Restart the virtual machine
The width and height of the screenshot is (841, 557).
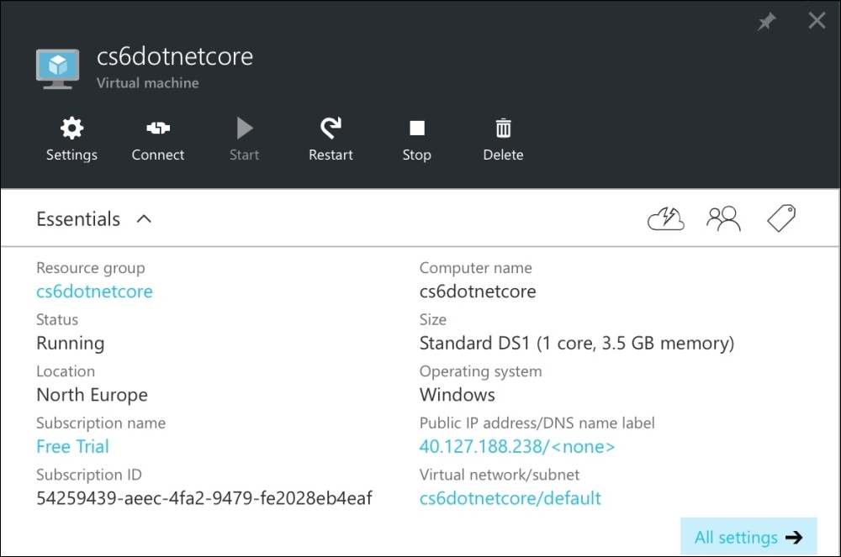(x=331, y=139)
